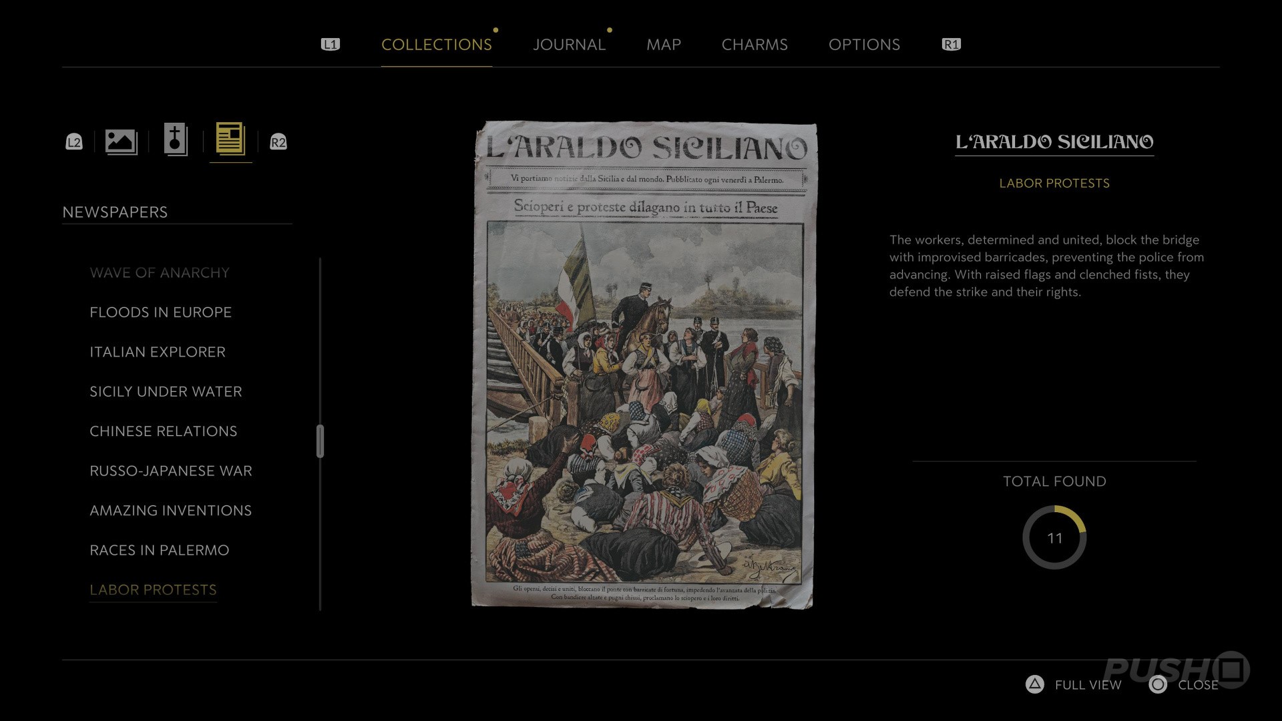Viewport: 1282px width, 721px height.
Task: Go to the Charms tab
Action: (755, 45)
